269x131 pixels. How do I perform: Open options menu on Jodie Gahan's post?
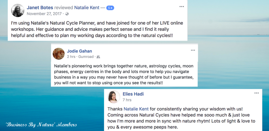coord(193,50)
